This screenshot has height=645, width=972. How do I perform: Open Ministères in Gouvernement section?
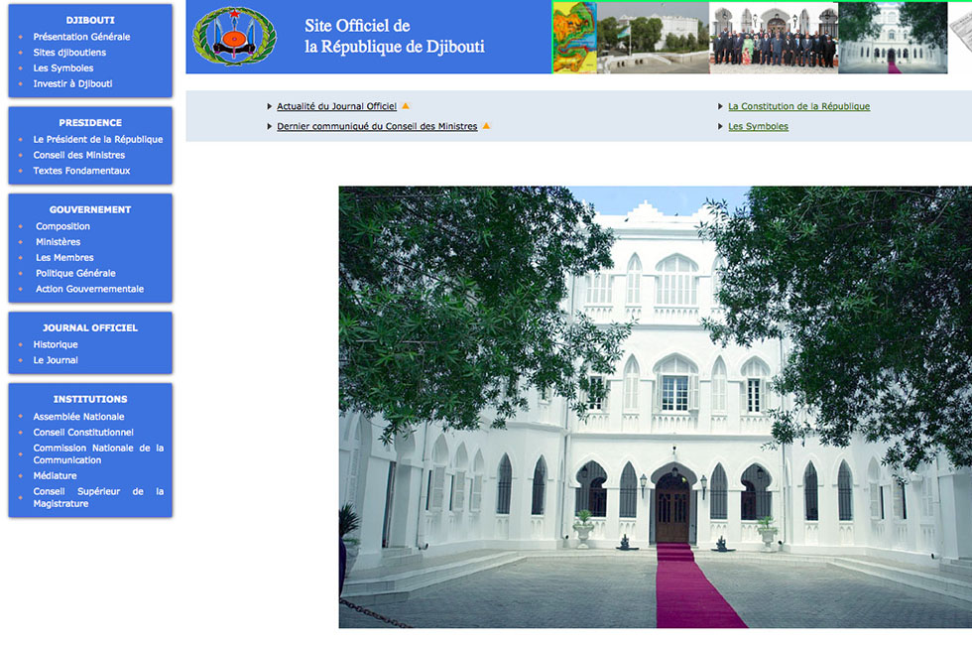click(x=59, y=241)
